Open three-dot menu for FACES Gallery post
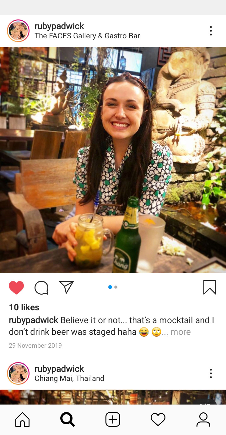 (211, 31)
